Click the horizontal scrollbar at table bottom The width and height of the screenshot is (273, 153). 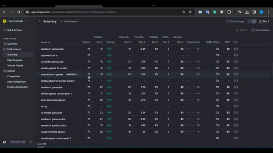click(41, 147)
